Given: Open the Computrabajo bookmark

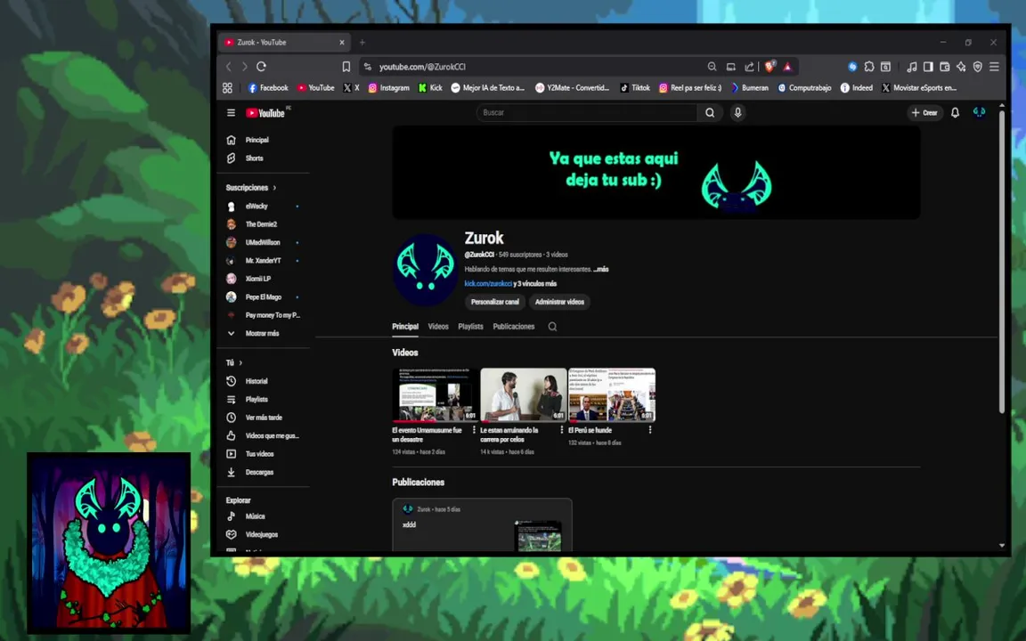Looking at the screenshot, I should [x=804, y=87].
